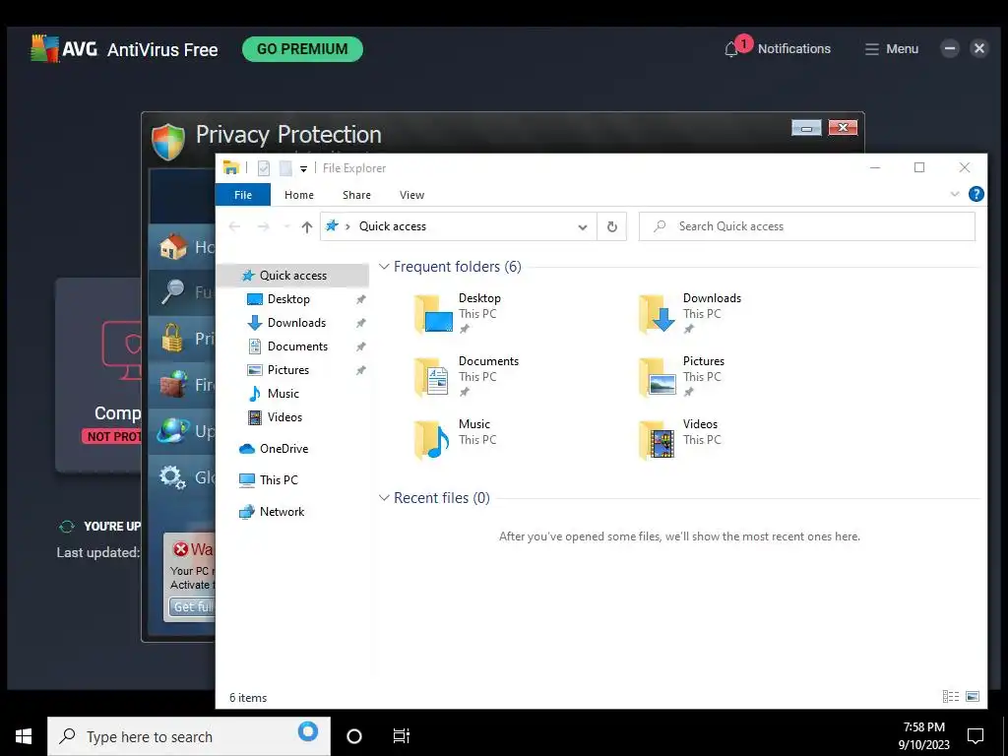Open the File tab
This screenshot has height=756, width=1008.
pos(243,195)
